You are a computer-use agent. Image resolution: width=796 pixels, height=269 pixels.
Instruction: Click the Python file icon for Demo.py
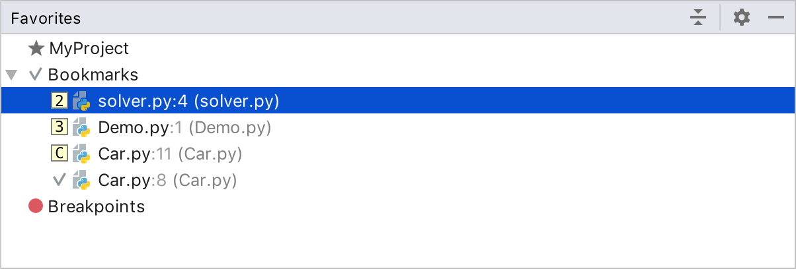click(x=81, y=127)
